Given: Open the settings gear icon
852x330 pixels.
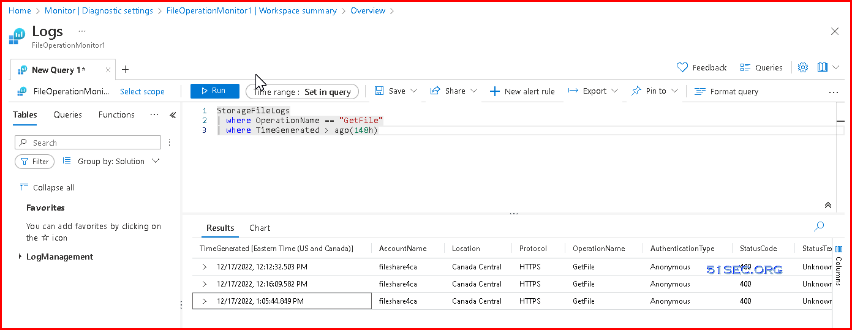Looking at the screenshot, I should click(x=803, y=67).
